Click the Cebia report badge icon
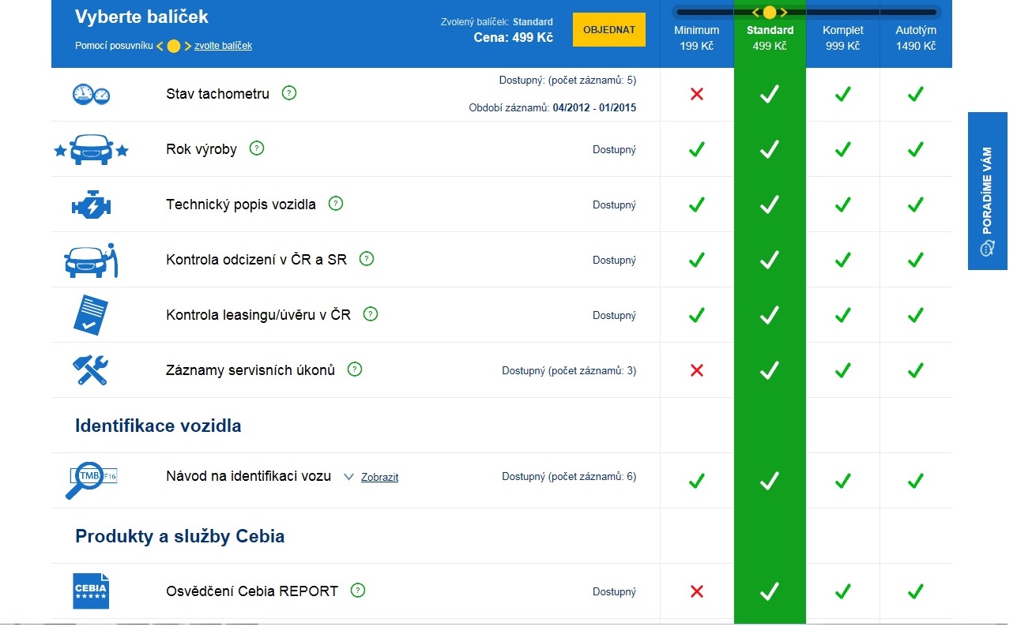 (x=90, y=591)
